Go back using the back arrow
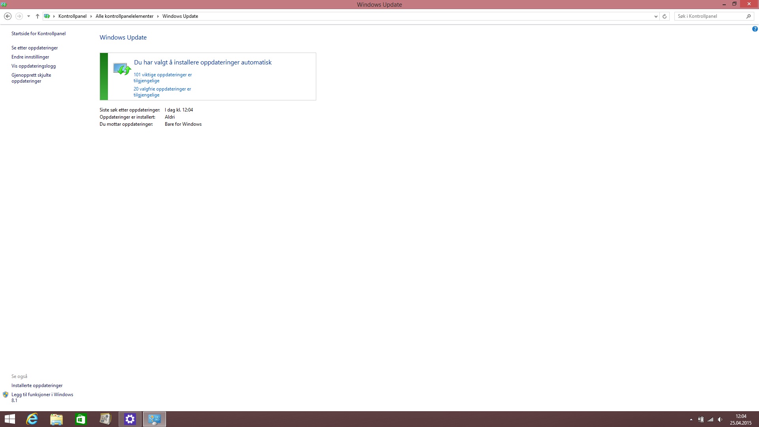The width and height of the screenshot is (759, 427). point(8,16)
